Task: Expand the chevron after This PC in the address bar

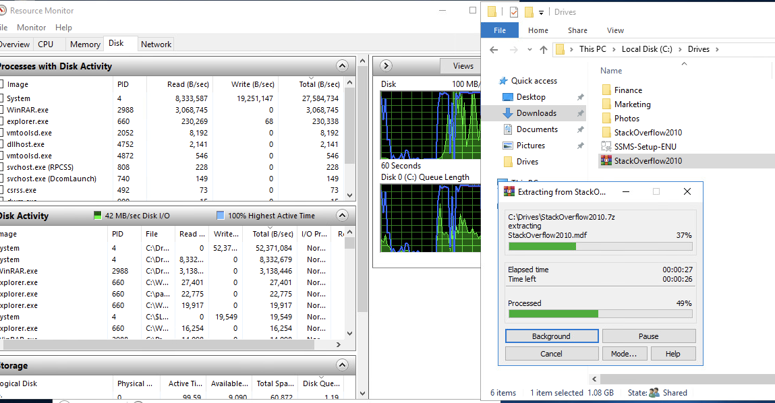Action: click(x=614, y=49)
